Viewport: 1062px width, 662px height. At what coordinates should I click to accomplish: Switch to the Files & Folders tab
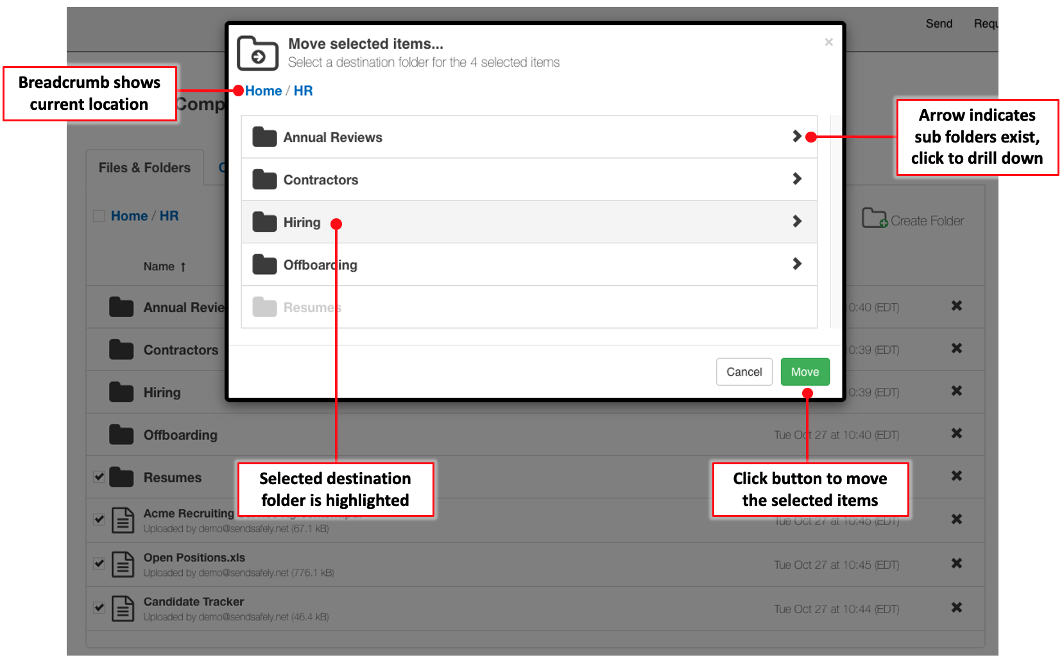point(144,167)
